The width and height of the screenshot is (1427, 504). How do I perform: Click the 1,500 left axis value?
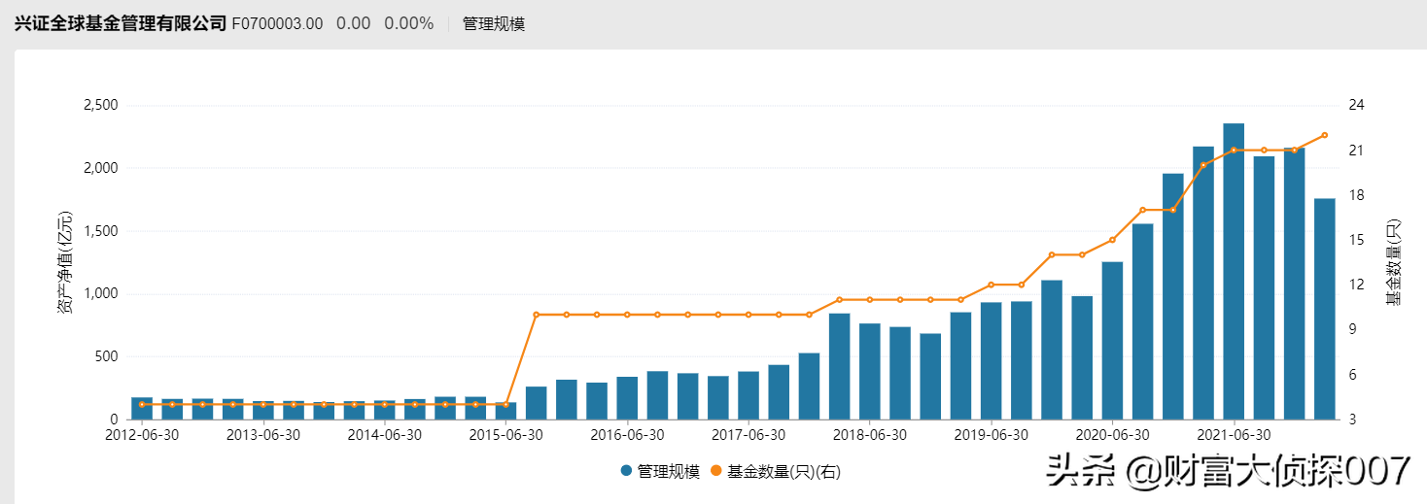pos(100,231)
